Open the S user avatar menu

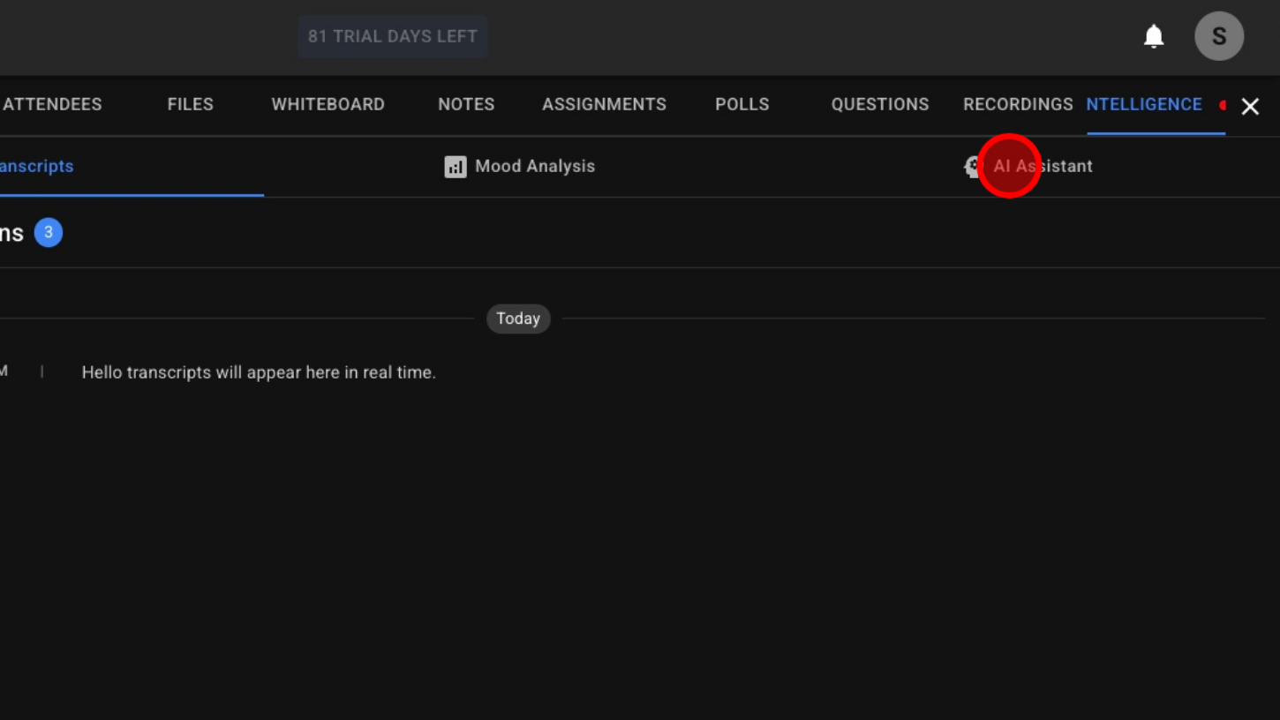(1219, 36)
